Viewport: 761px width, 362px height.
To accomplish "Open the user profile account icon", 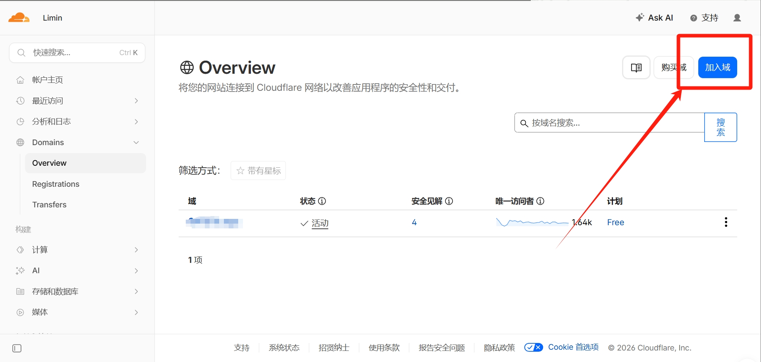I will click(737, 18).
